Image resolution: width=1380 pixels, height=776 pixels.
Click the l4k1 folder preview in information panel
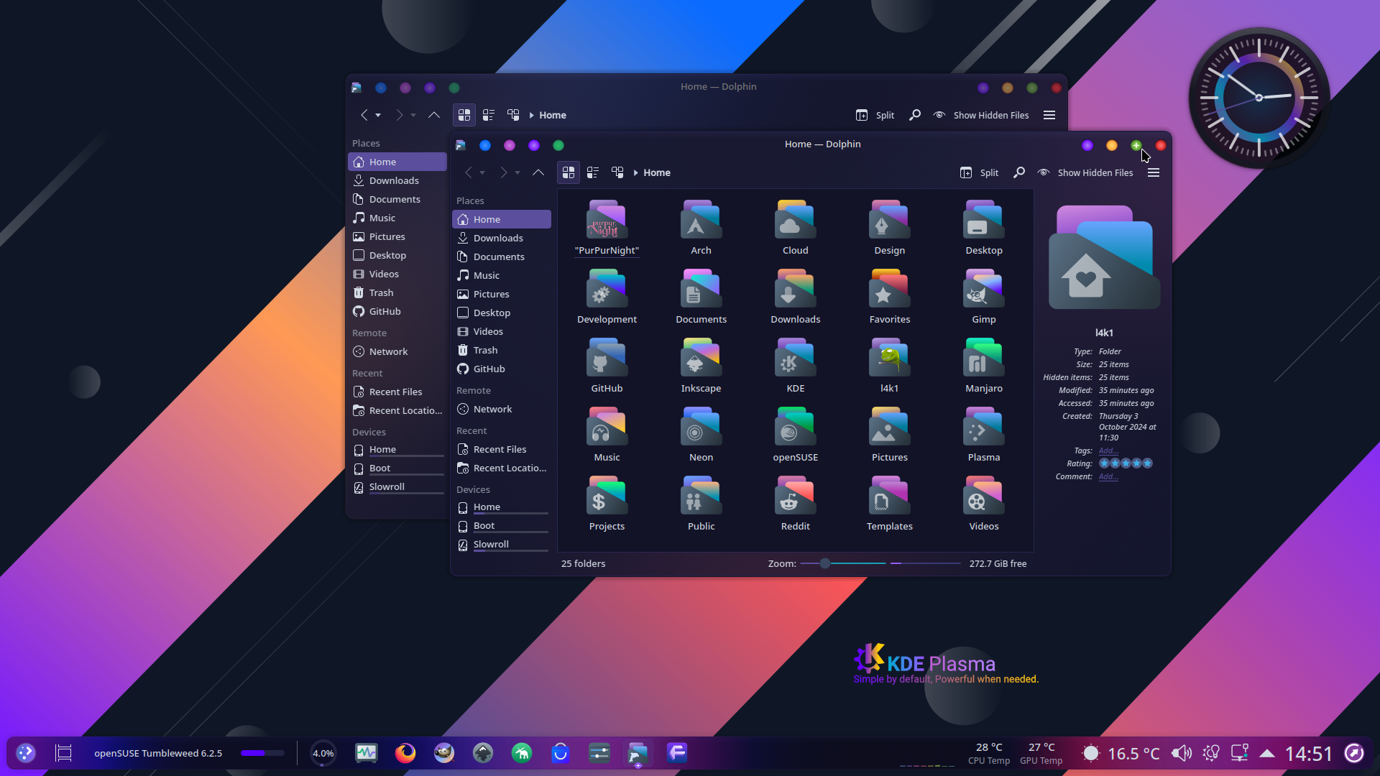[x=1104, y=257]
